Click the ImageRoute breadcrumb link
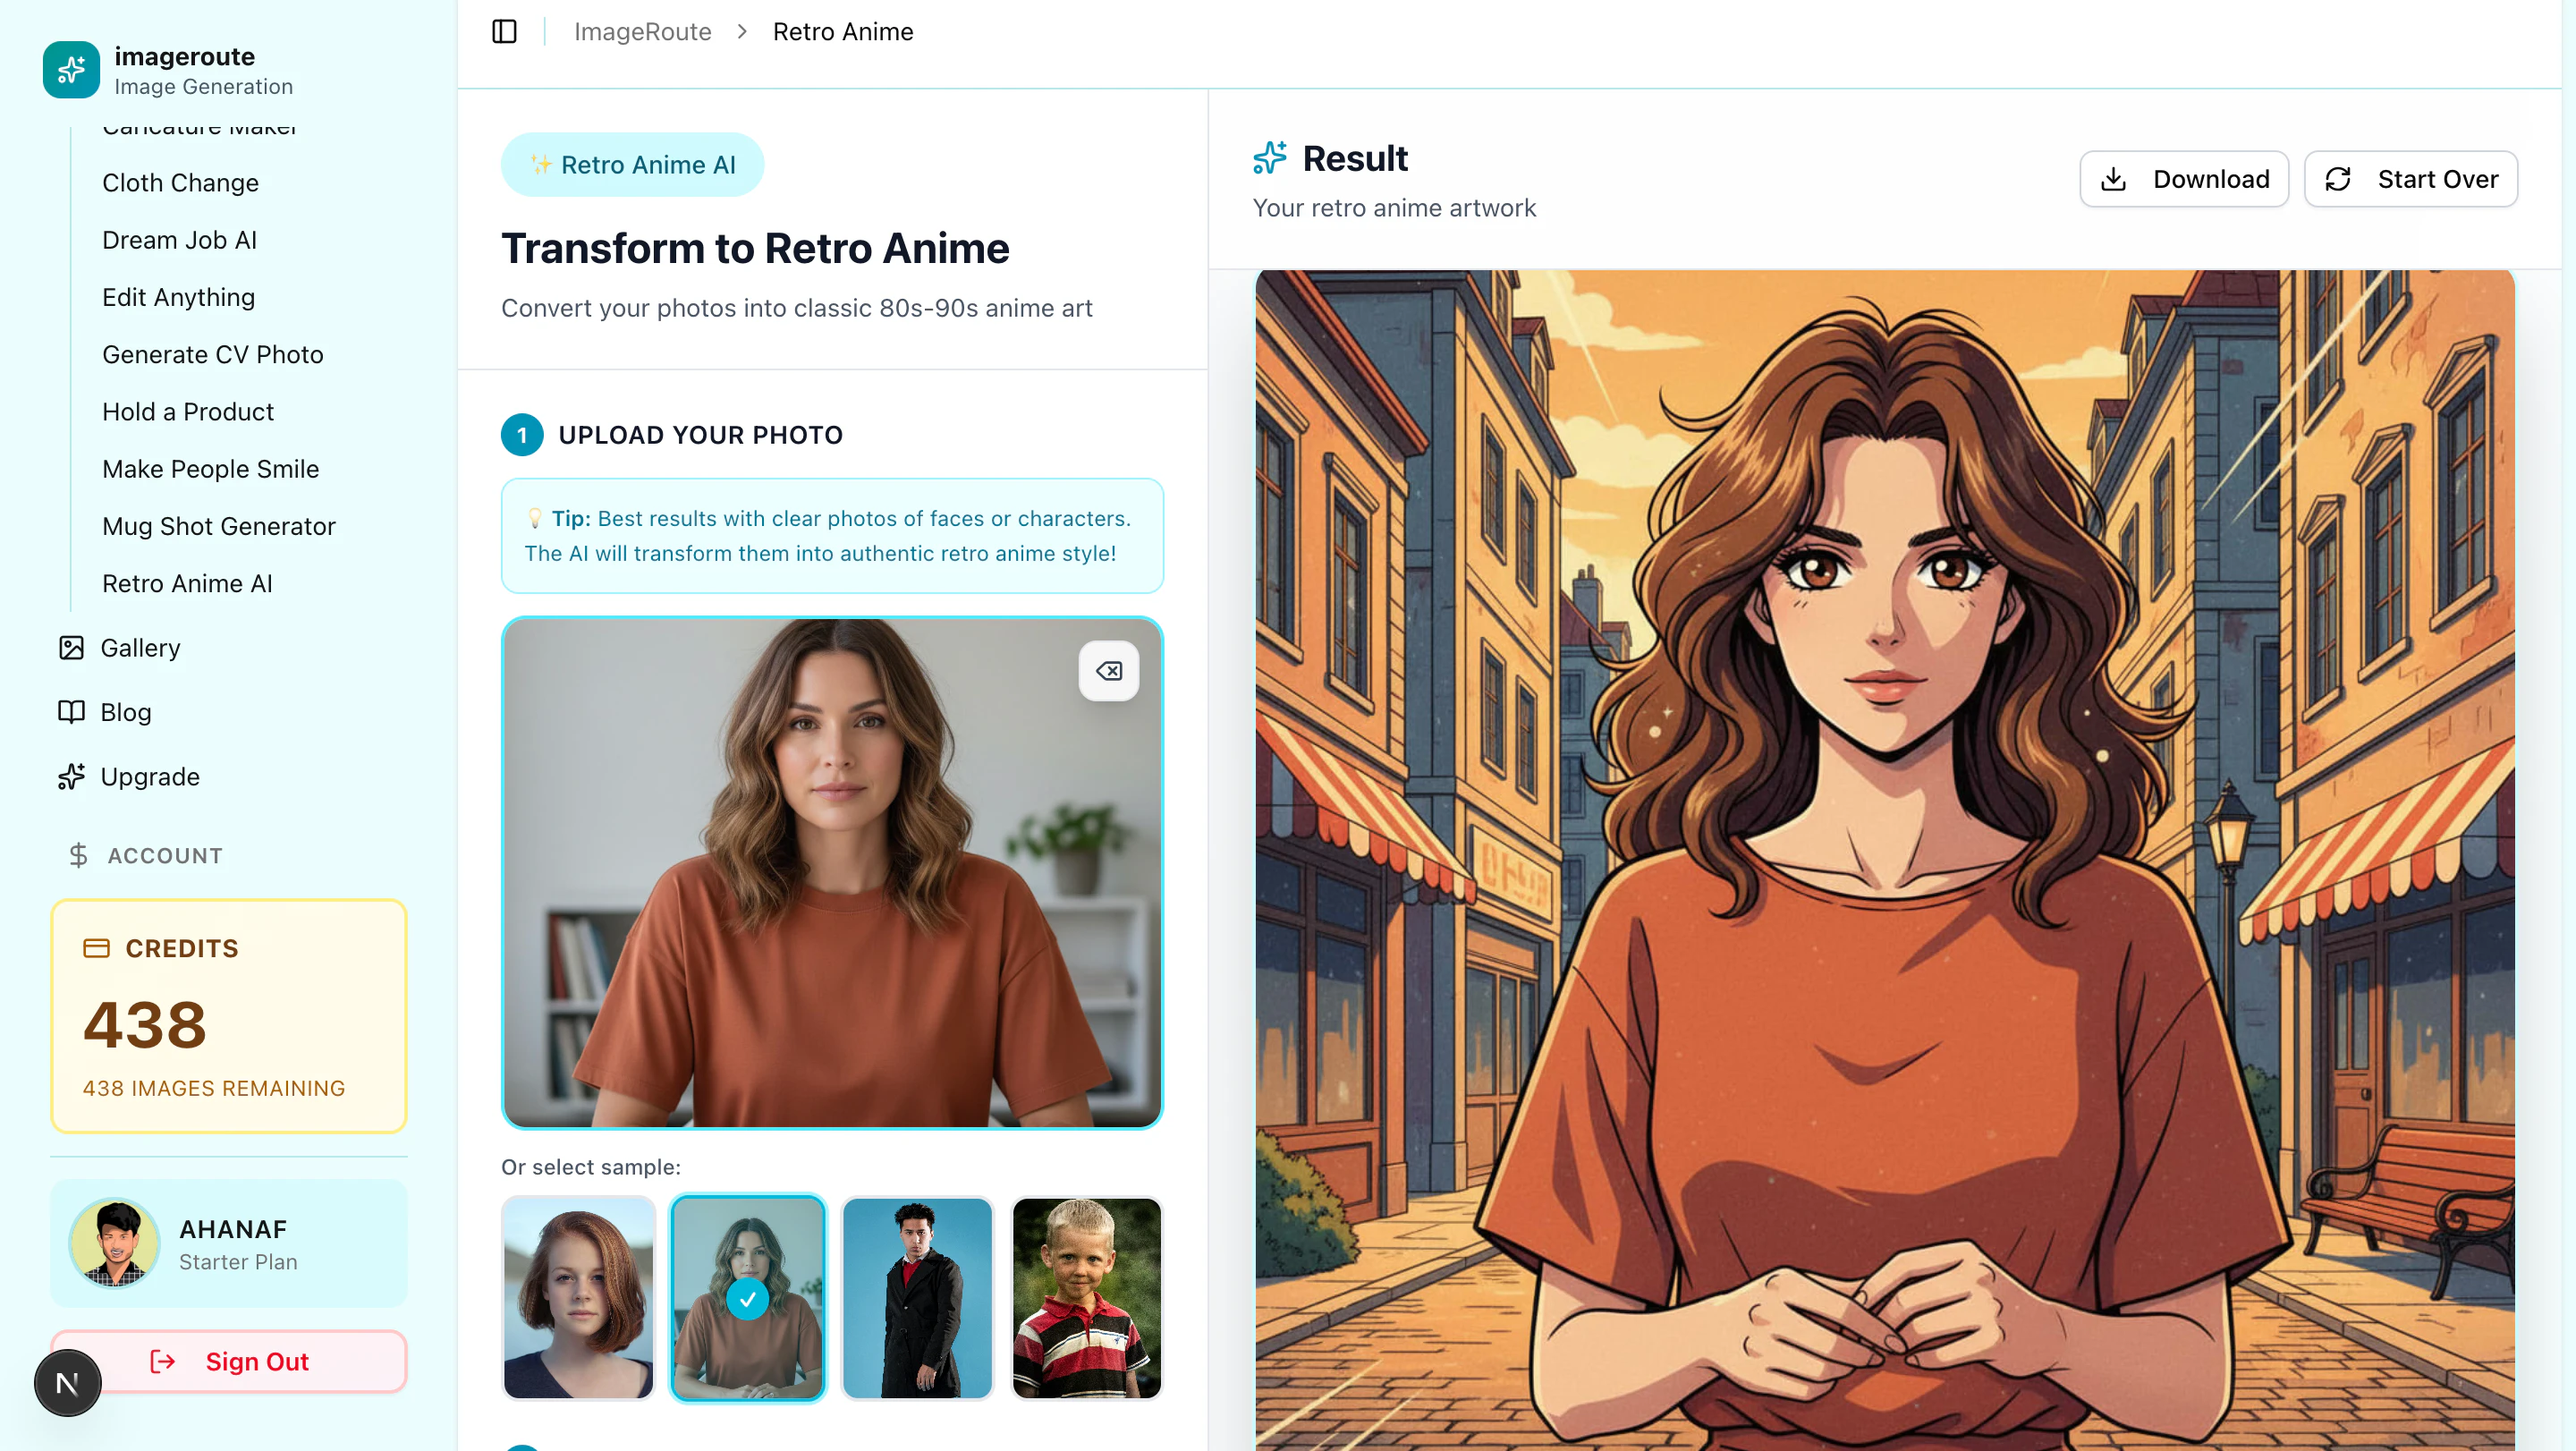The height and width of the screenshot is (1451, 2576). (642, 32)
